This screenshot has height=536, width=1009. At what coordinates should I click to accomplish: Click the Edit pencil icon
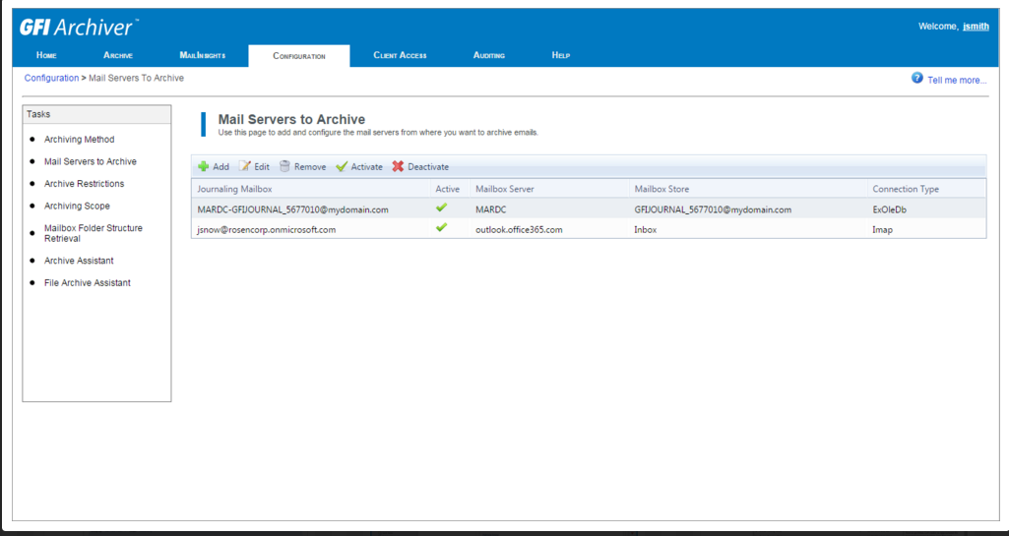[244, 166]
